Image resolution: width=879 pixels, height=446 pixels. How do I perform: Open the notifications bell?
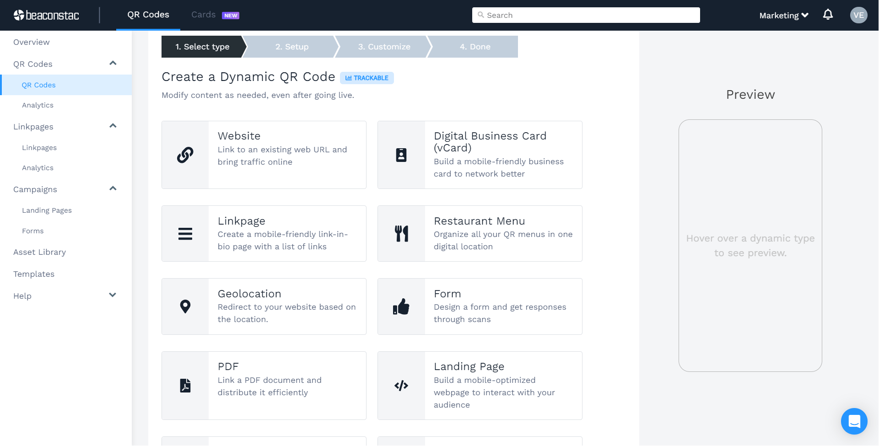pyautogui.click(x=828, y=15)
